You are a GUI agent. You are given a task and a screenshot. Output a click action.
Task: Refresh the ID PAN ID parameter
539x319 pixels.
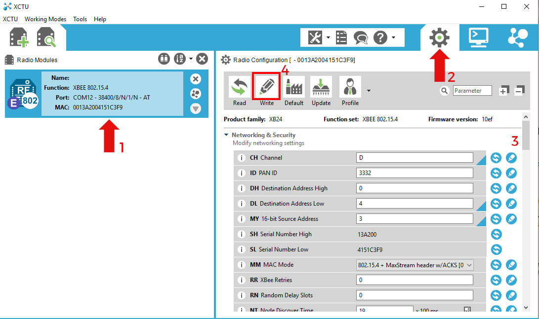[496, 173]
